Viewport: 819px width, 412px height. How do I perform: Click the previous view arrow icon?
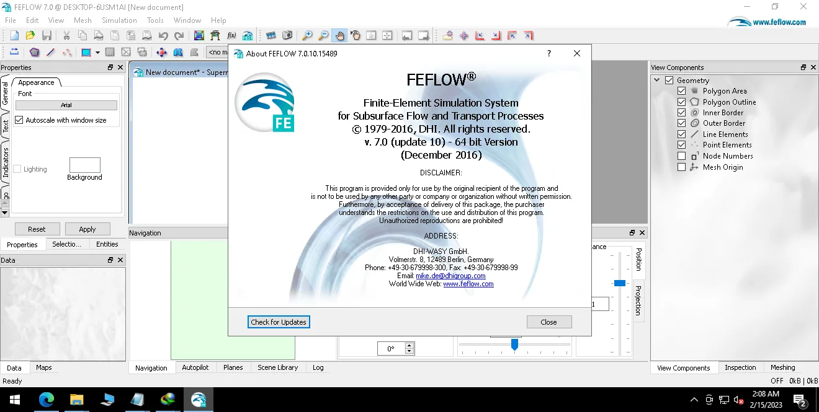[x=408, y=36]
